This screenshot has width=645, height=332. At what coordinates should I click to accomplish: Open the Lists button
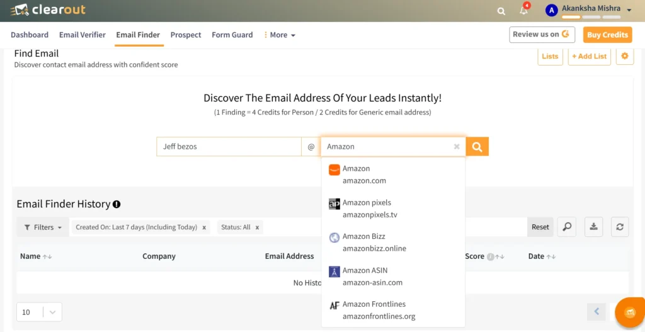(550, 56)
